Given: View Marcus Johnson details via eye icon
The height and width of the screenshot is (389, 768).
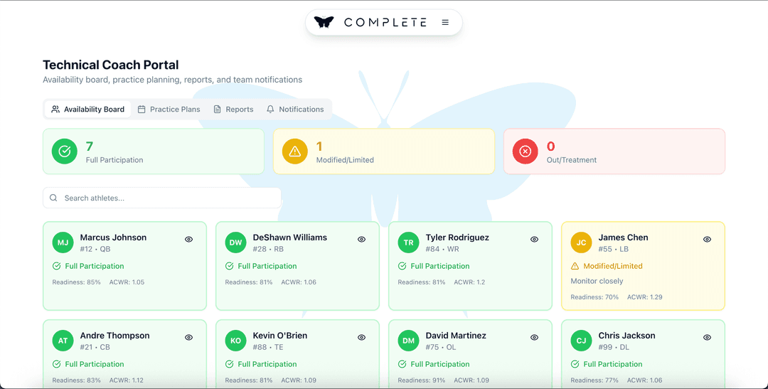Looking at the screenshot, I should 189,239.
